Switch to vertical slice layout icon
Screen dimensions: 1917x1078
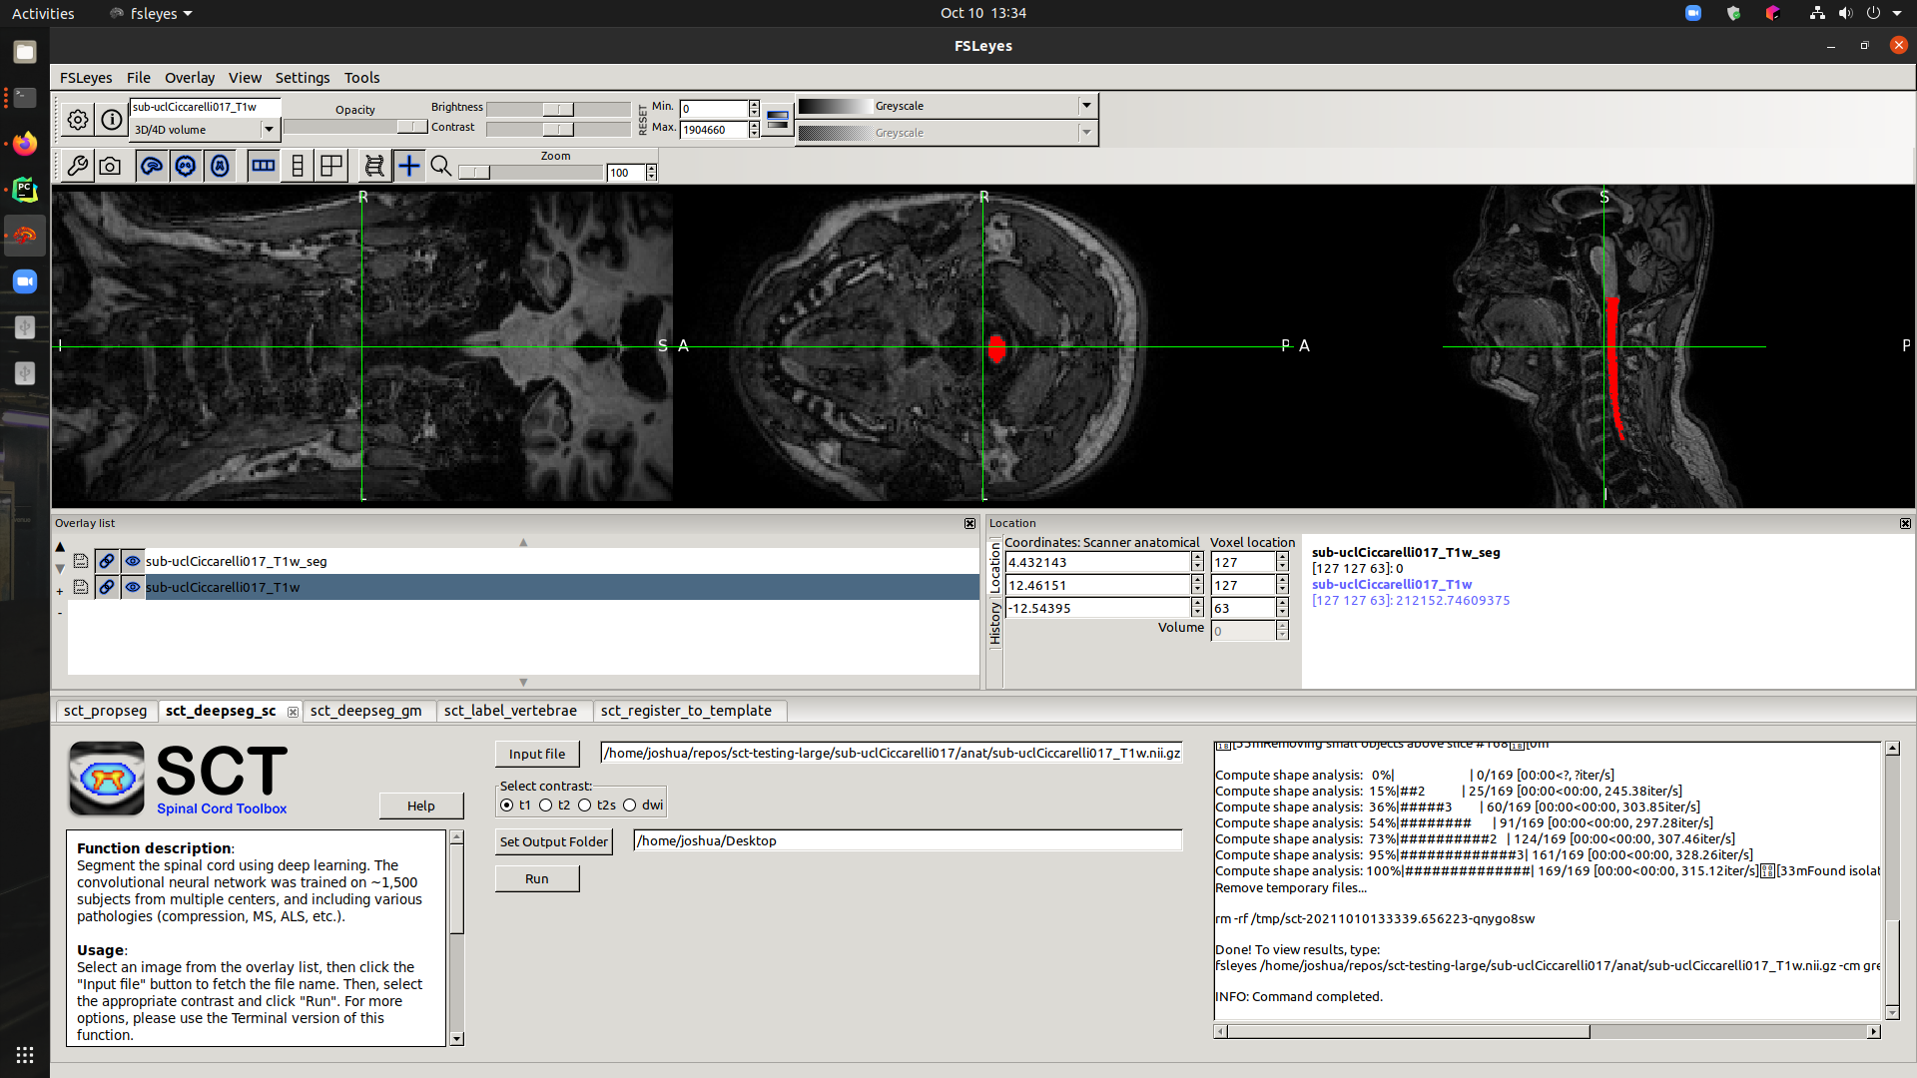pyautogui.click(x=297, y=166)
